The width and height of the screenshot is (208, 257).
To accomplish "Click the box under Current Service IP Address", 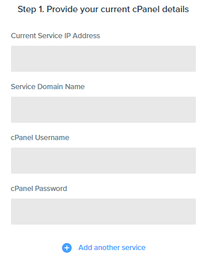I will point(103,58).
